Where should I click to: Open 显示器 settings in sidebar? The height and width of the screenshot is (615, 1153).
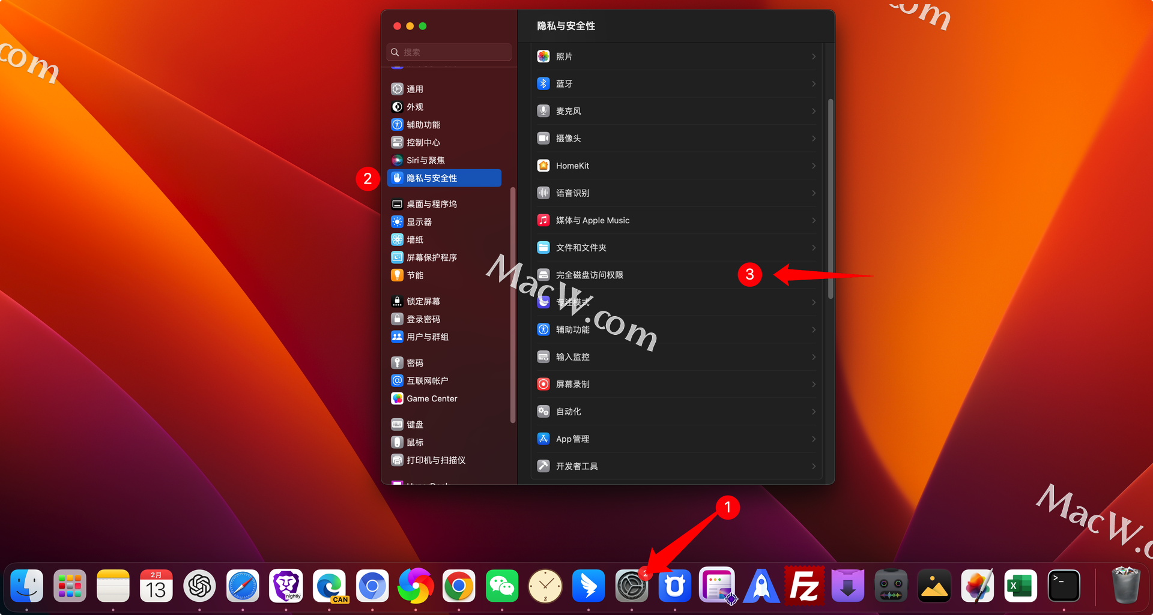tap(444, 221)
